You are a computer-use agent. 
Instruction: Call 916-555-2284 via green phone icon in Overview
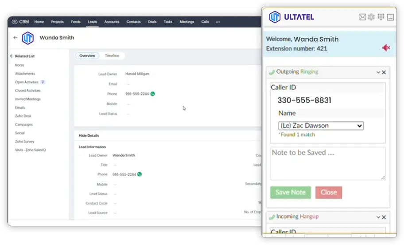(x=153, y=94)
